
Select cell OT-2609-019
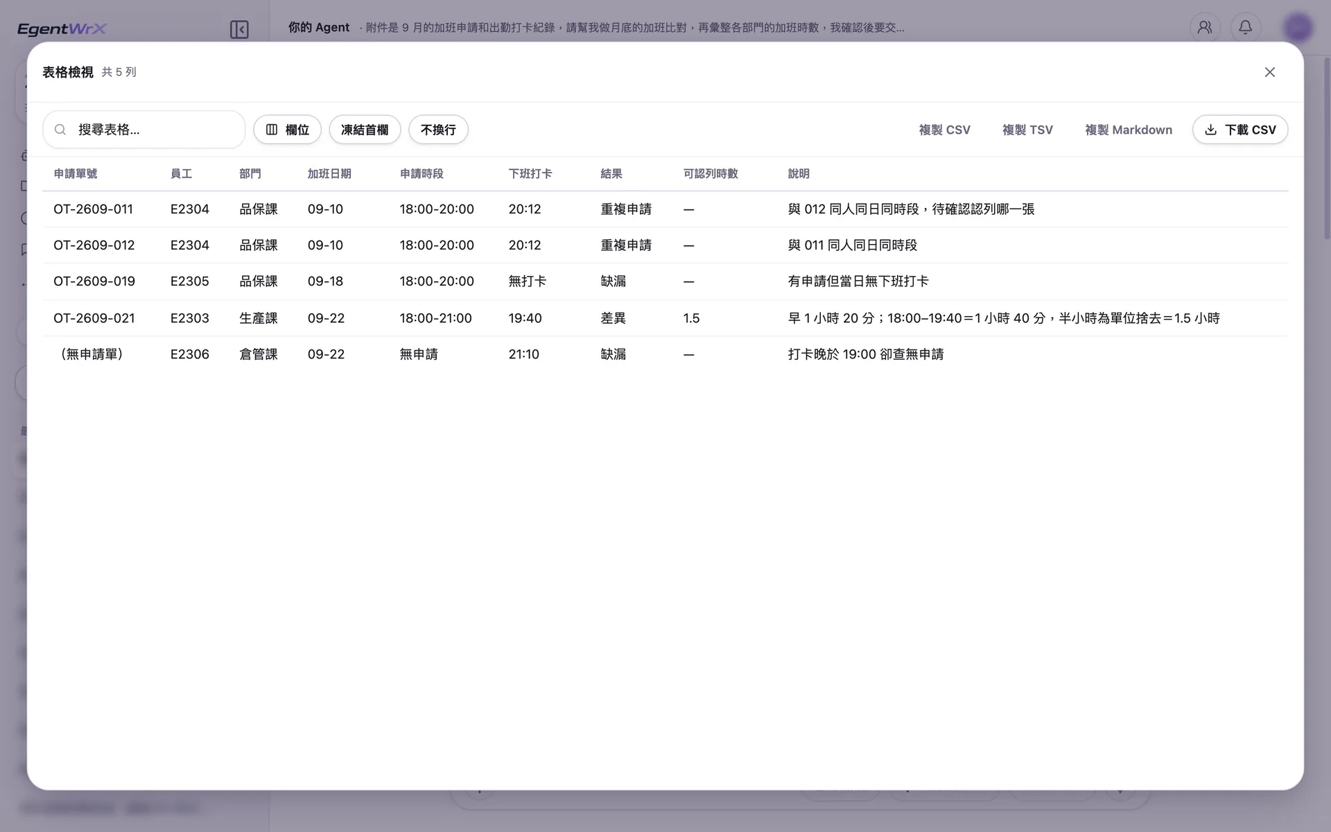point(94,281)
